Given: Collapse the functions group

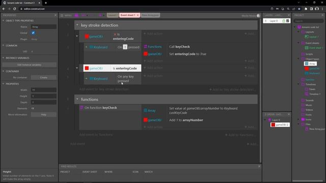Looking at the screenshot, I should 77,99.
